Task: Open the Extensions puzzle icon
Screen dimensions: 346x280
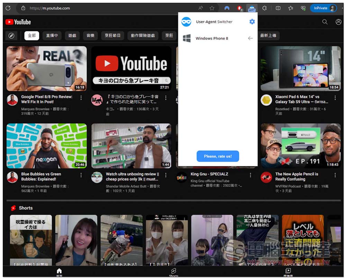Action: click(264, 8)
